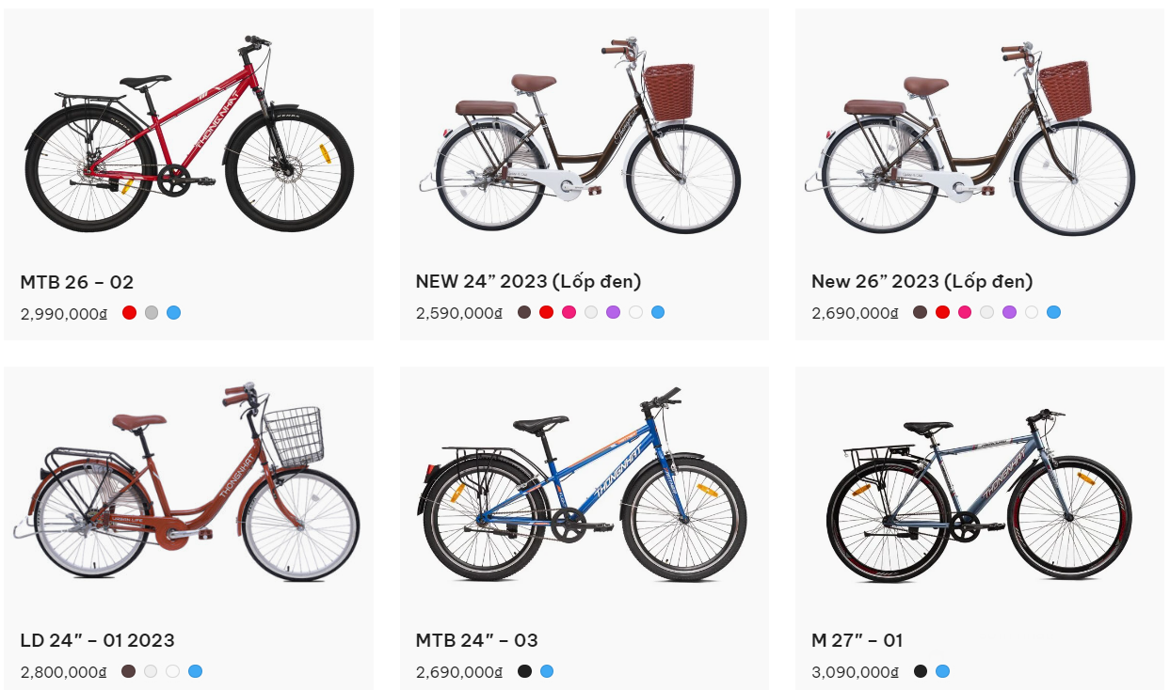Screen dimensions: 1170x690
Task: Pick the purple color for NEW 24” 2023
Action: pyautogui.click(x=613, y=312)
